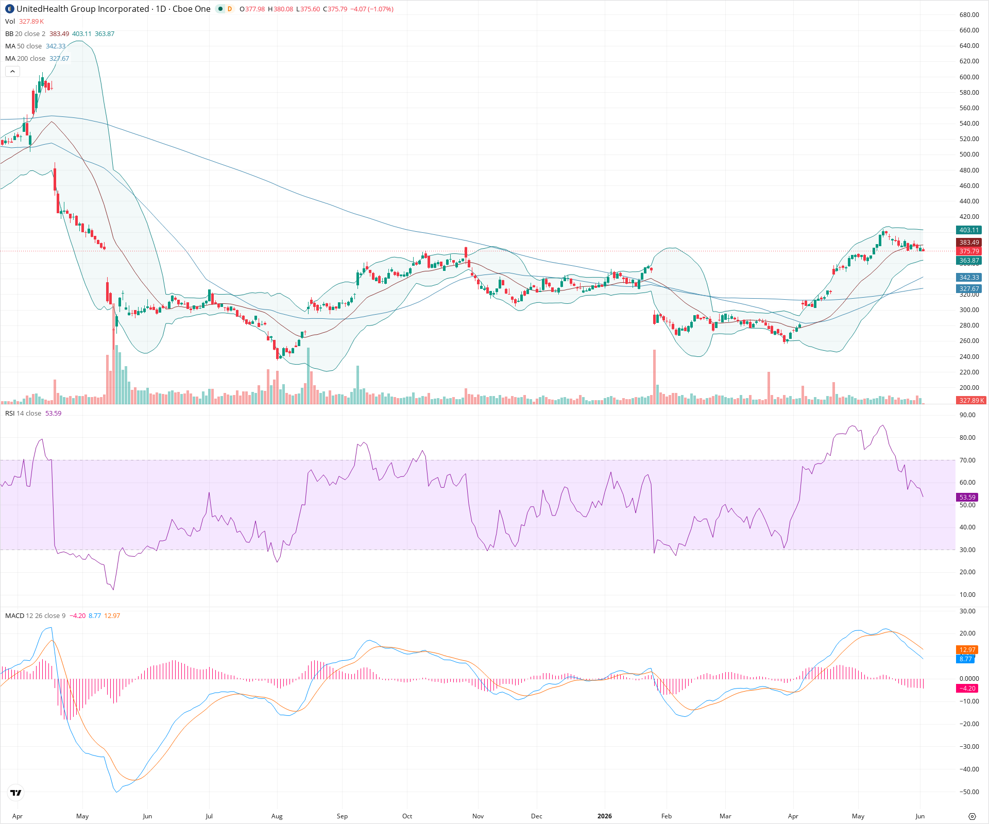This screenshot has height=824, width=989.
Task: Select the Vol indicator legend
Action: click(10, 21)
